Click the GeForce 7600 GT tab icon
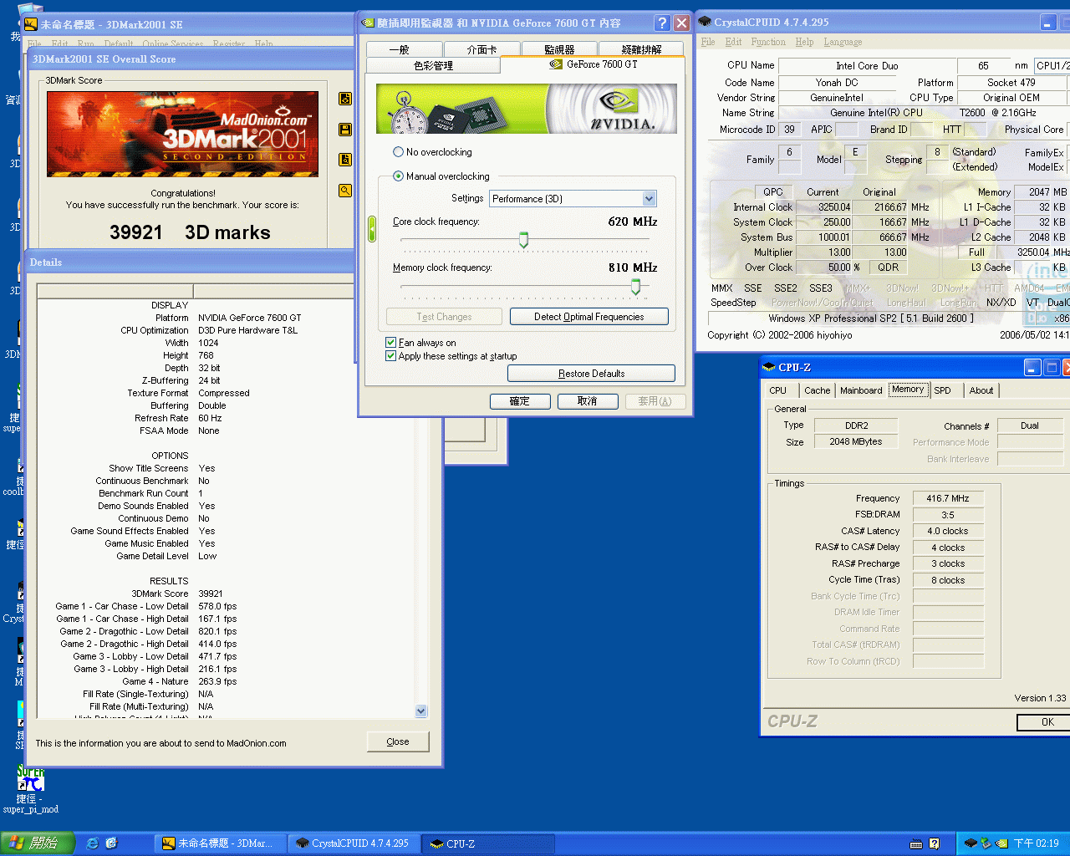The height and width of the screenshot is (856, 1070). 556,64
